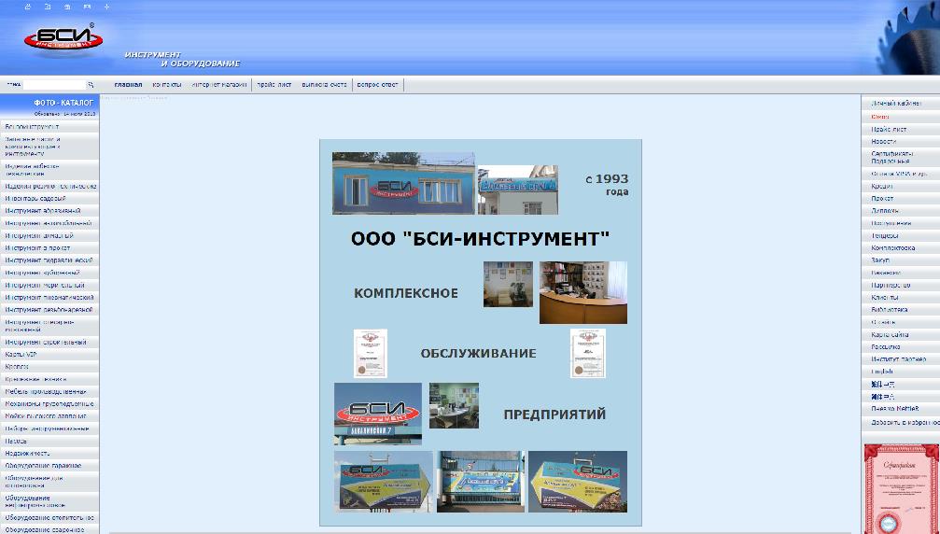
Task: Open the Главная menu item
Action: tap(128, 85)
